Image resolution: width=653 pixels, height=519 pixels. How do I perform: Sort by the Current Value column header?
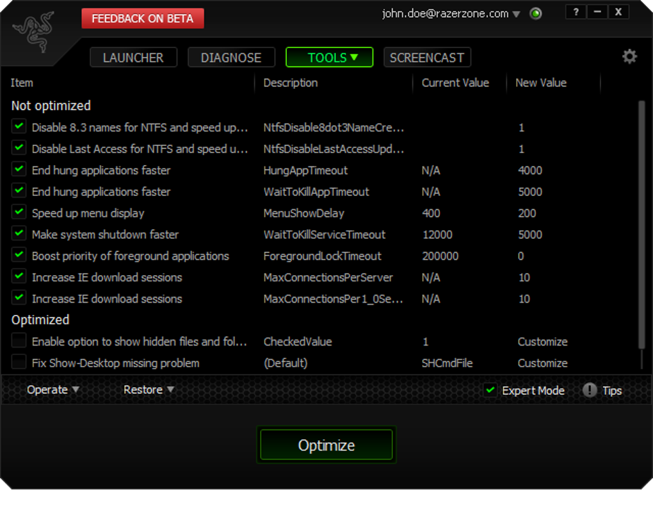pos(455,83)
